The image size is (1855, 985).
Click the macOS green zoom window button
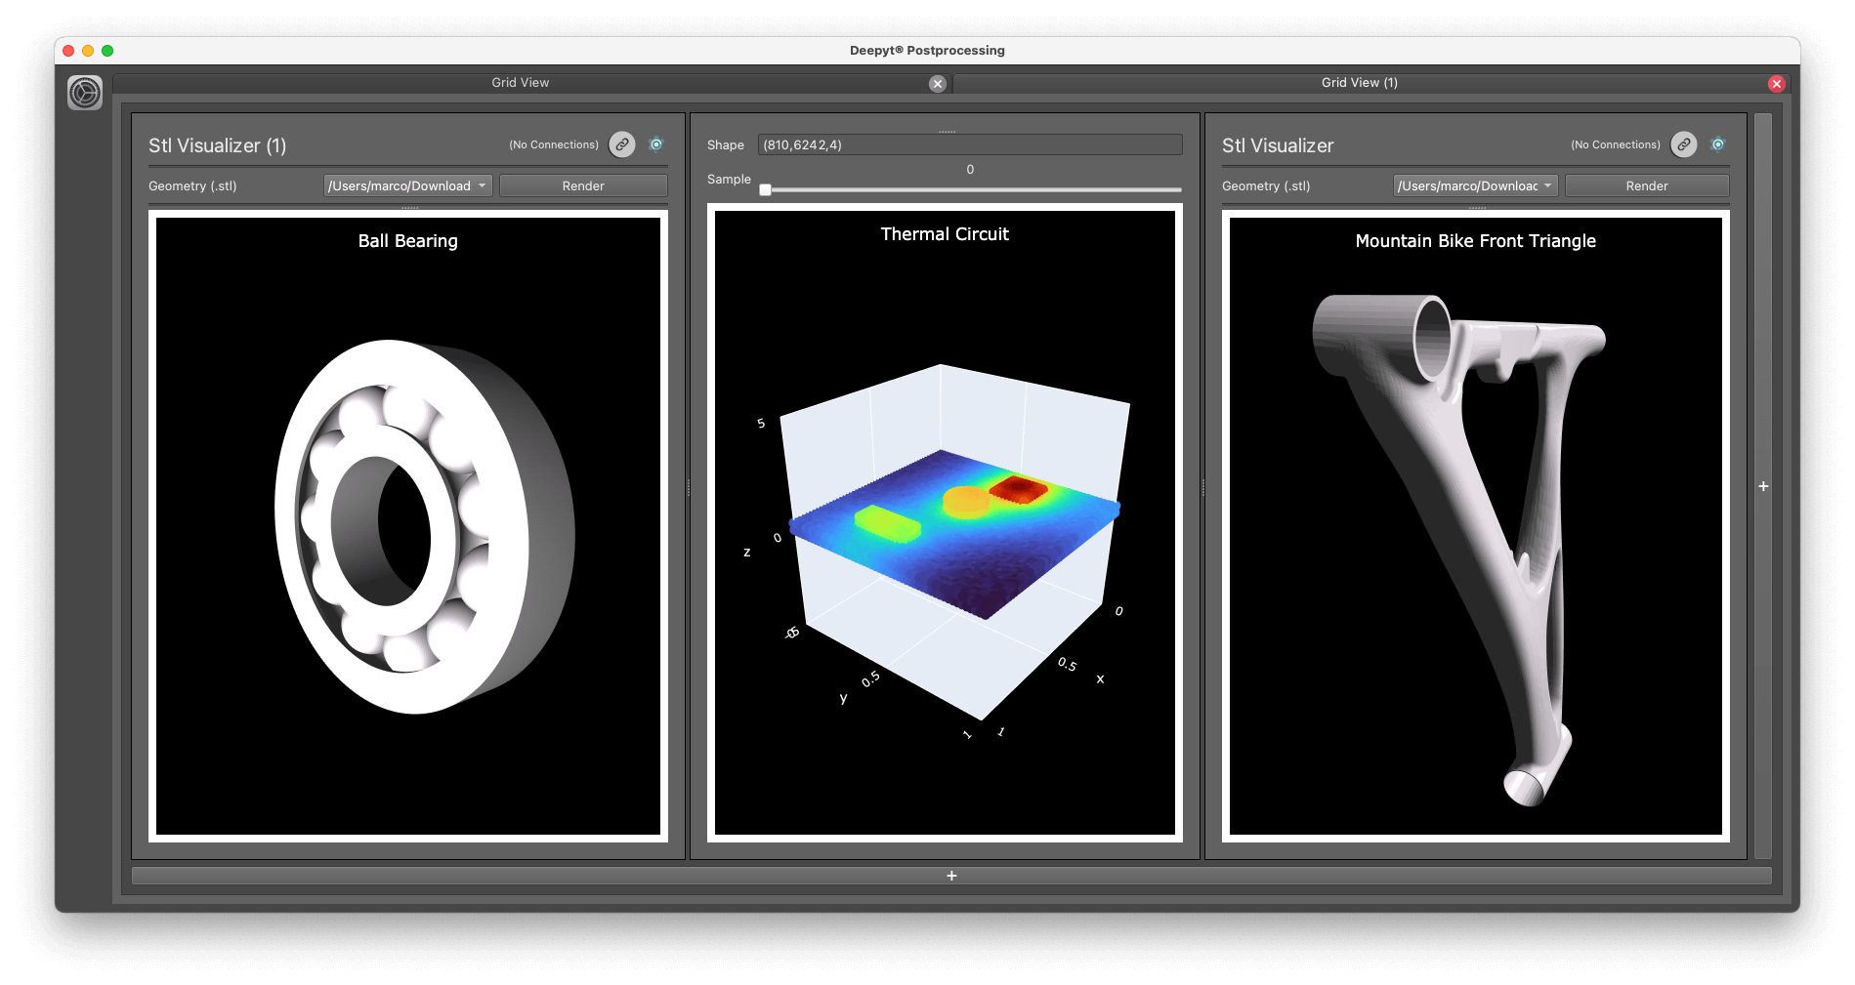point(107,51)
